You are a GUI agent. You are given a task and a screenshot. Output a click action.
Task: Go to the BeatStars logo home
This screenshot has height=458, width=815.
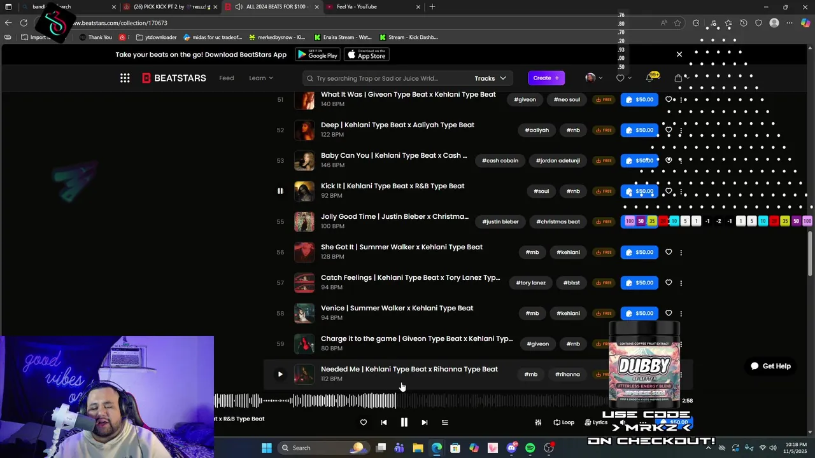pyautogui.click(x=174, y=78)
